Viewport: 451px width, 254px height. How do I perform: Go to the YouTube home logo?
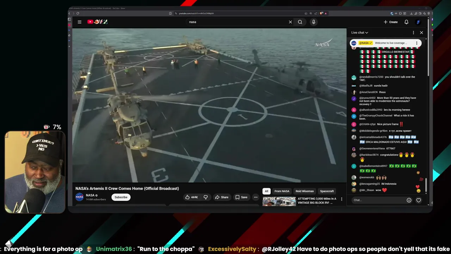click(97, 22)
